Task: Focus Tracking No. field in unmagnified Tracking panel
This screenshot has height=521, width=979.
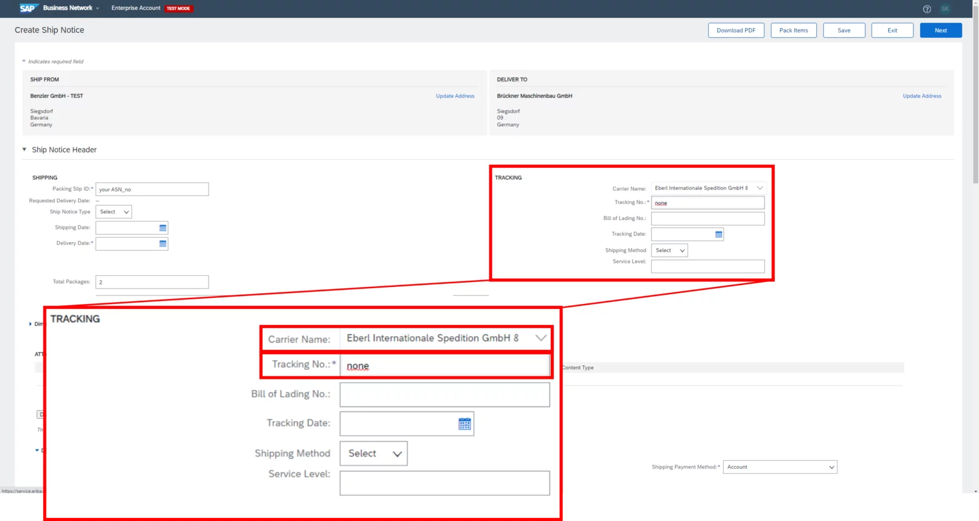Action: tap(708, 203)
